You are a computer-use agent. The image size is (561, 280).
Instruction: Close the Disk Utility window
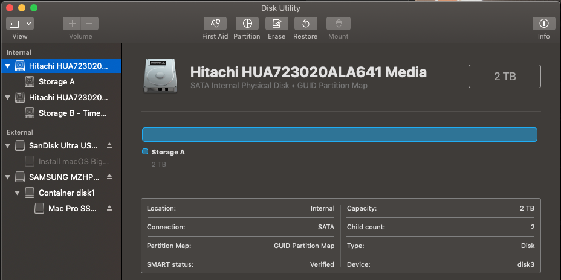pos(10,8)
